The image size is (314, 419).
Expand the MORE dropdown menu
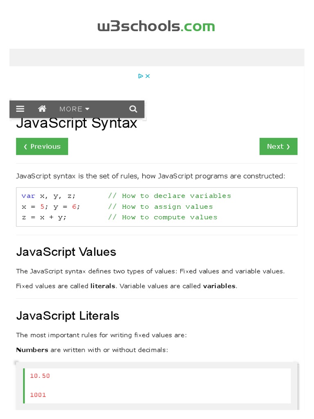74,109
